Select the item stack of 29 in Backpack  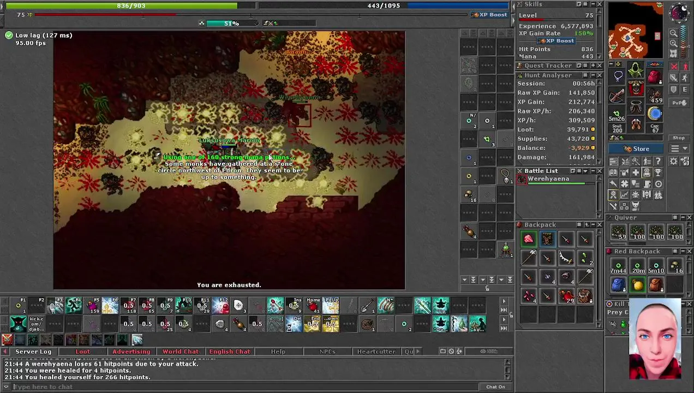point(566,296)
